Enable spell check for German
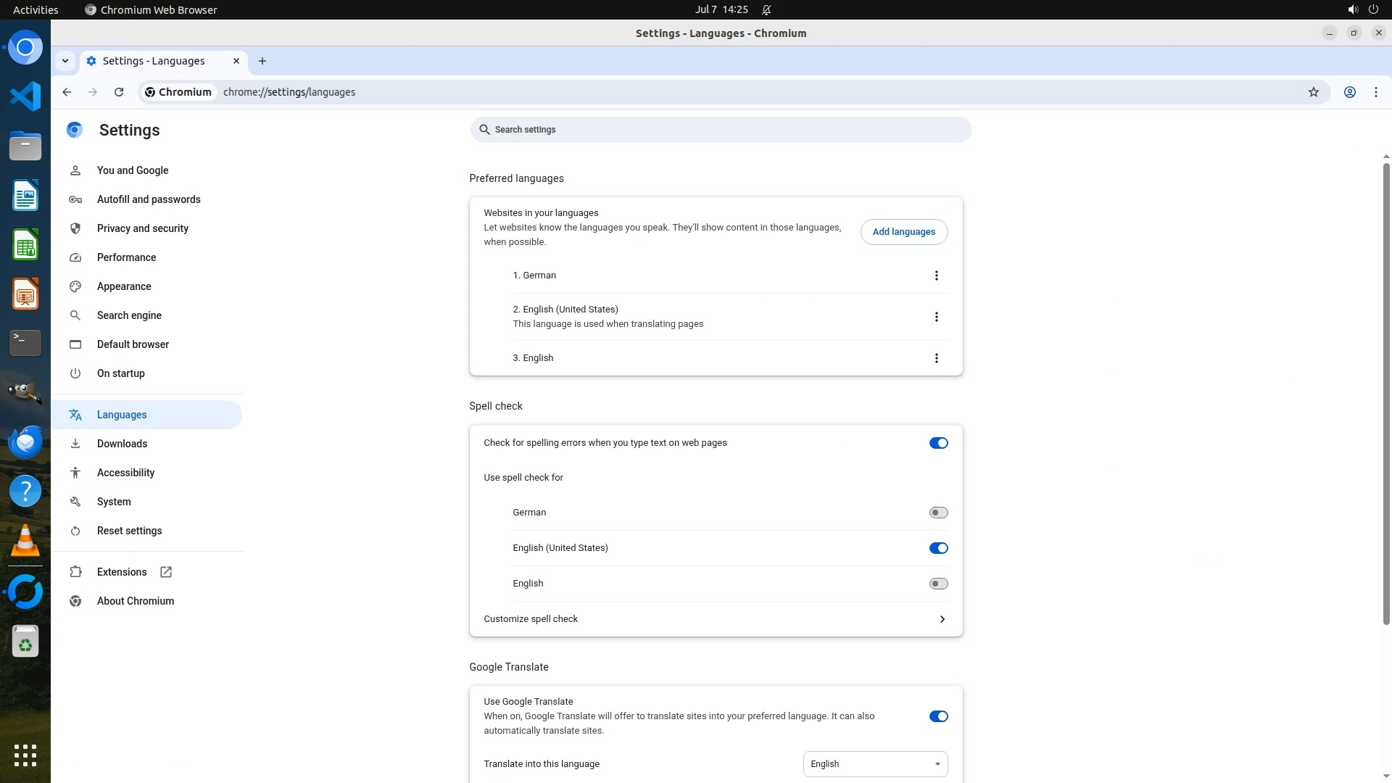Image resolution: width=1392 pixels, height=783 pixels. click(x=938, y=513)
